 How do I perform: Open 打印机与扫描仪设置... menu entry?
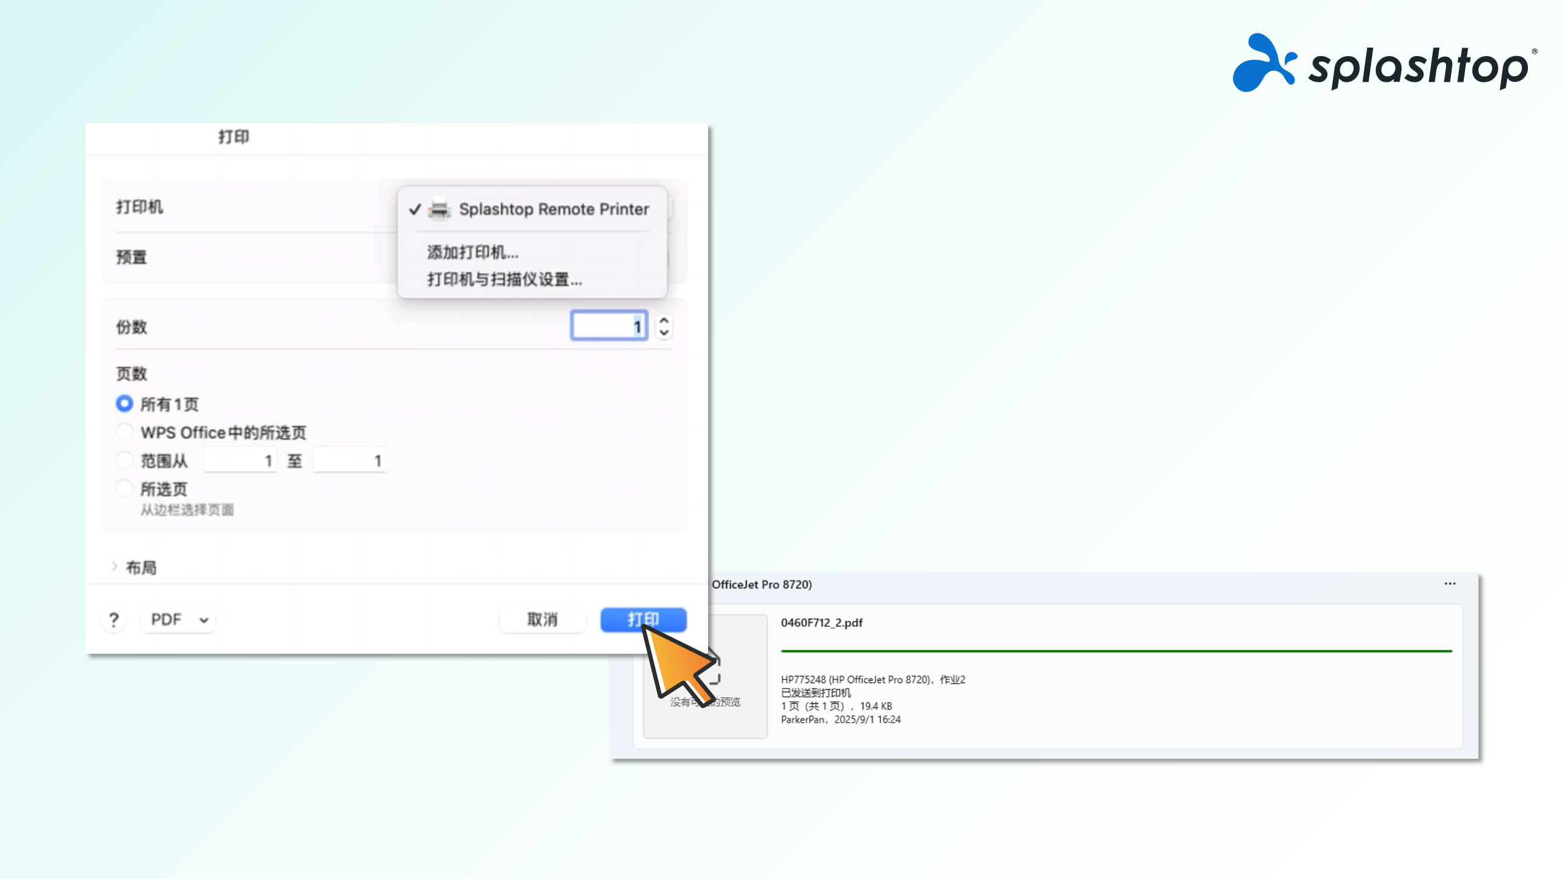(x=505, y=280)
